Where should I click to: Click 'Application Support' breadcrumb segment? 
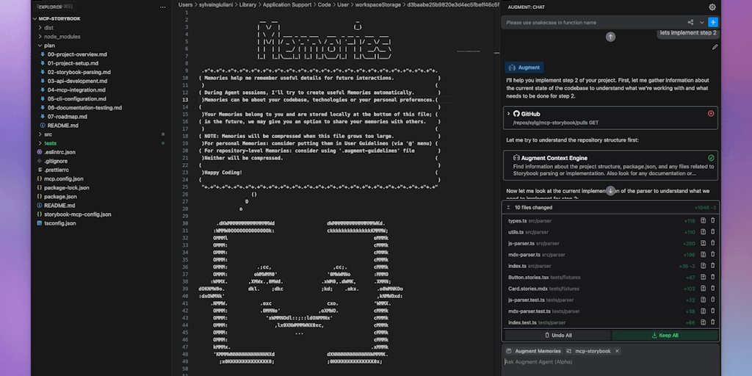286,4
